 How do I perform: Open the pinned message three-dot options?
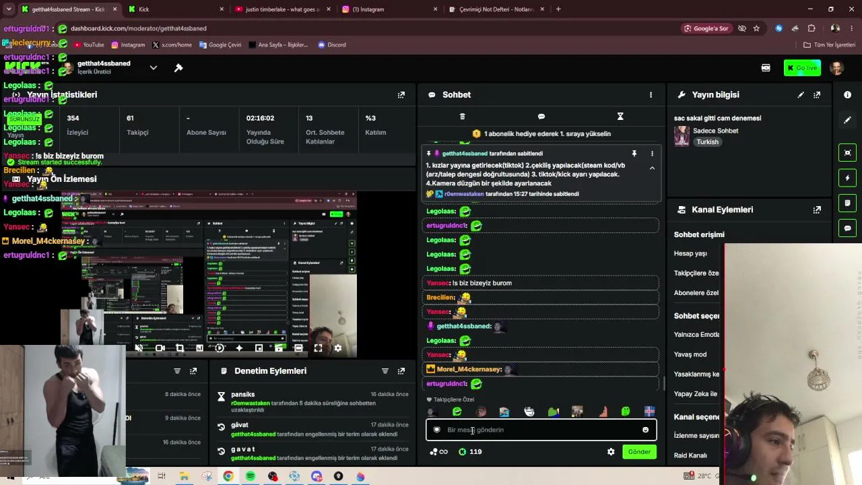(x=652, y=154)
